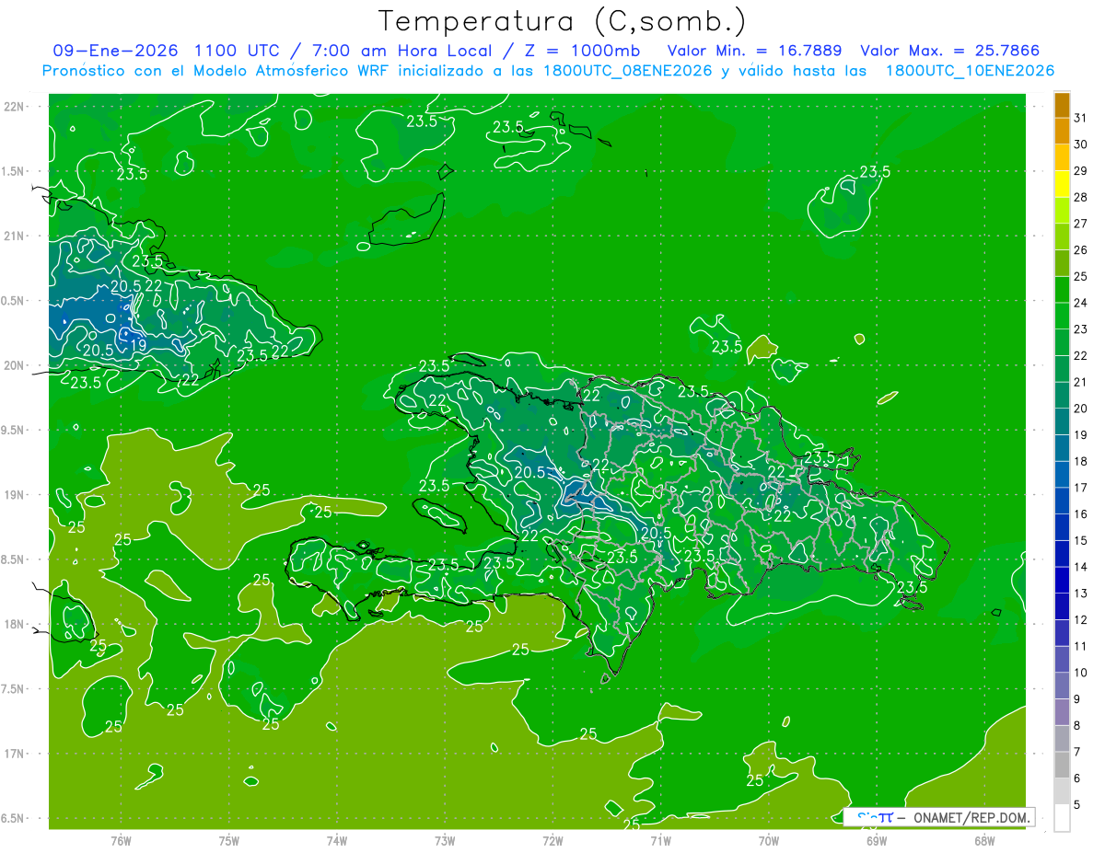
Task: Click the "75W" longitude axis label
Action: 229,840
